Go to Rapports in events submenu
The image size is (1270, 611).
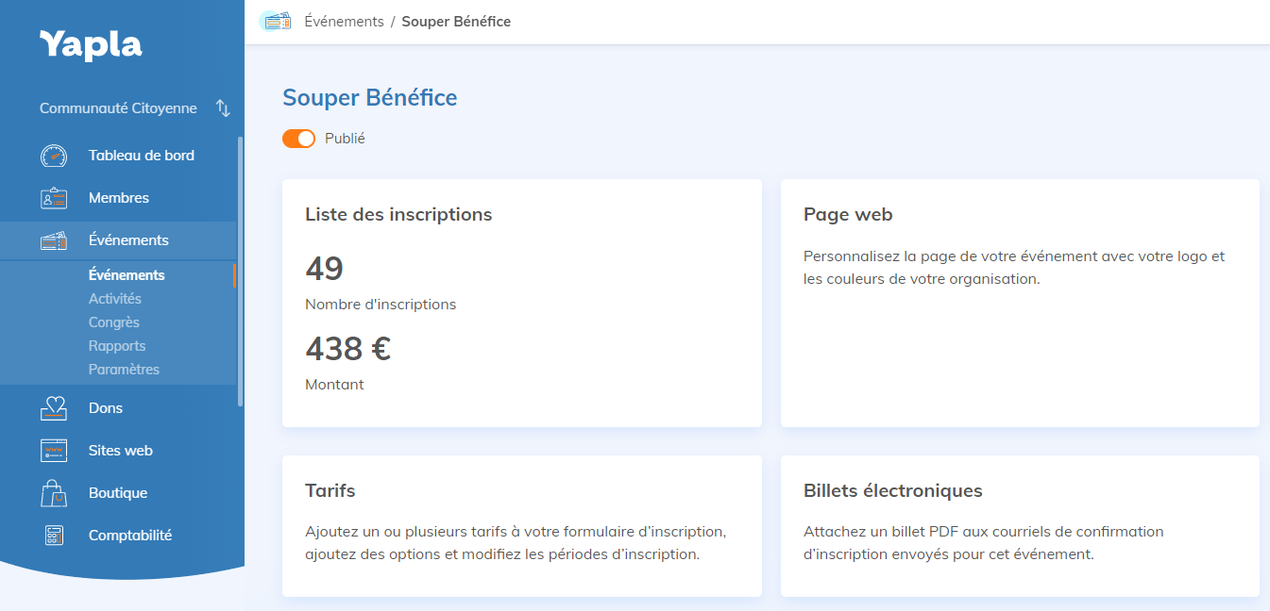(117, 346)
